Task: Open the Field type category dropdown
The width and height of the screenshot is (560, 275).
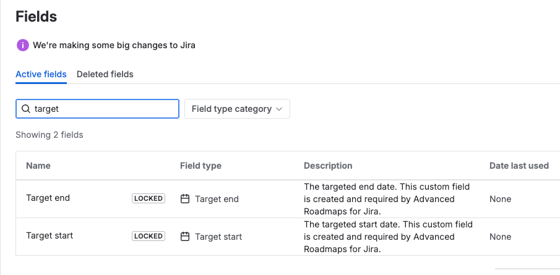Action: pos(237,109)
